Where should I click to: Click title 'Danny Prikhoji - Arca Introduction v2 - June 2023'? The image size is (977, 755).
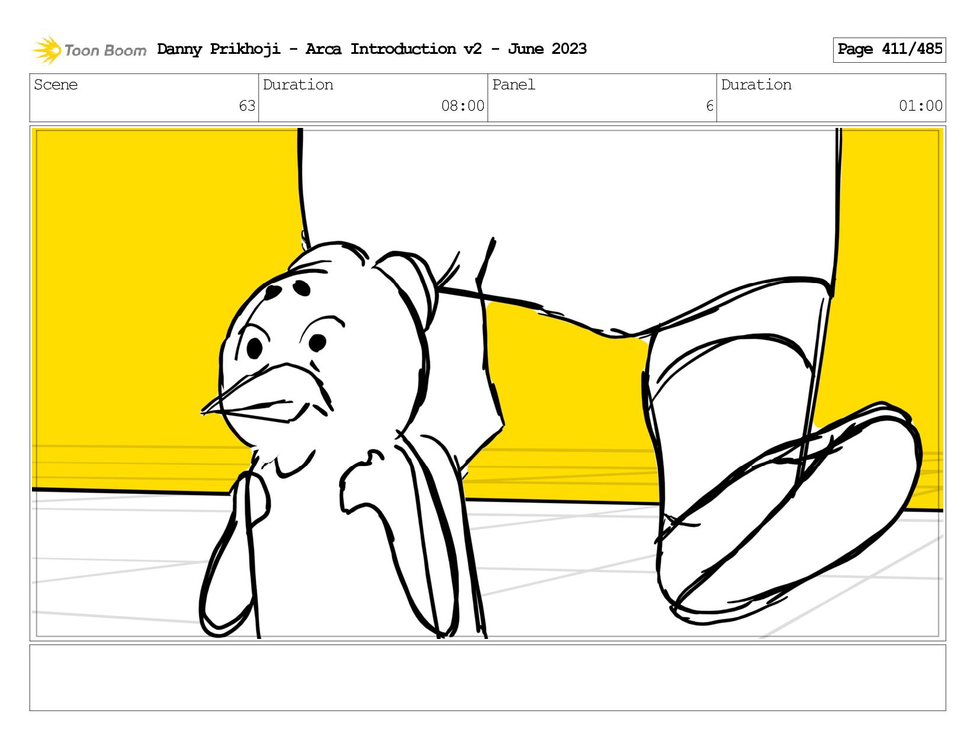[372, 49]
